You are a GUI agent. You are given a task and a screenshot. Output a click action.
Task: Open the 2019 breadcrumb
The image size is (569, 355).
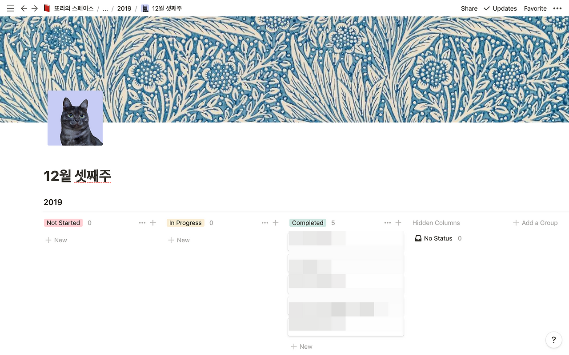124,8
